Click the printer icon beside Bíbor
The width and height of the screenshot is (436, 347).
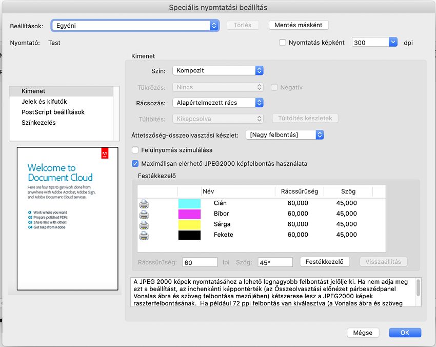point(144,215)
